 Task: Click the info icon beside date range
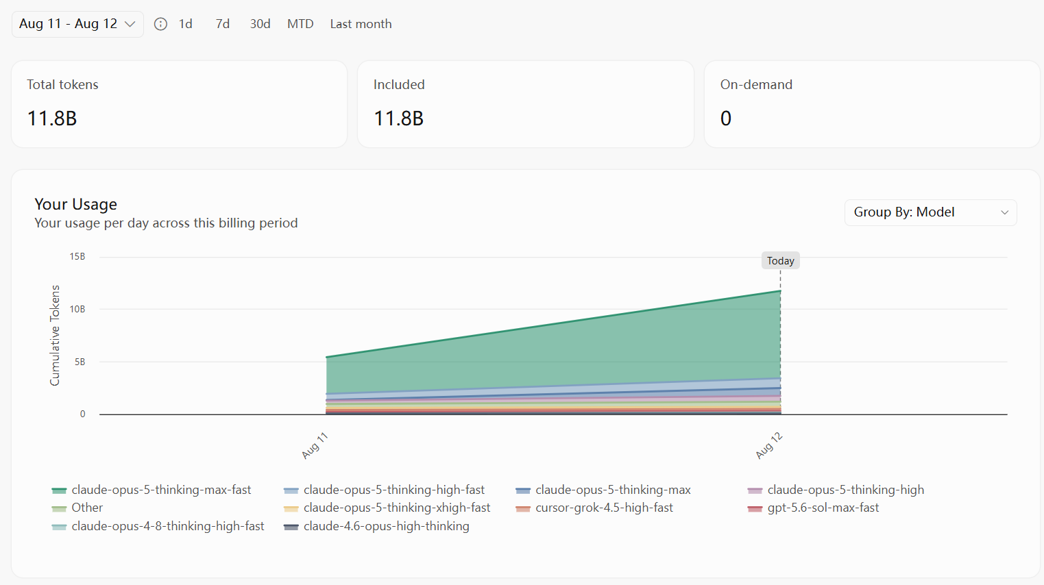[x=160, y=24]
